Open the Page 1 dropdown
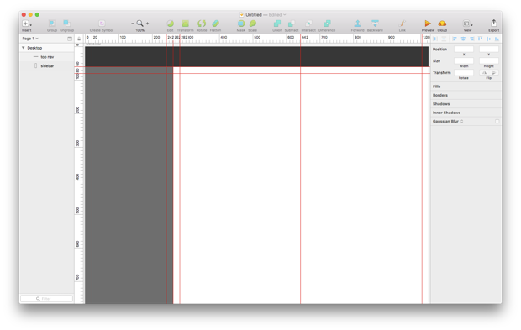521x330 pixels. (x=30, y=39)
